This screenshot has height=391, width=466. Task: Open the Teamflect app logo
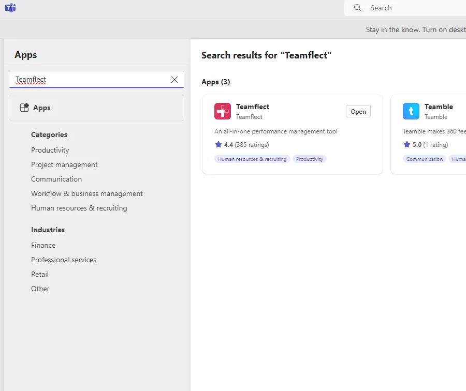pos(223,111)
